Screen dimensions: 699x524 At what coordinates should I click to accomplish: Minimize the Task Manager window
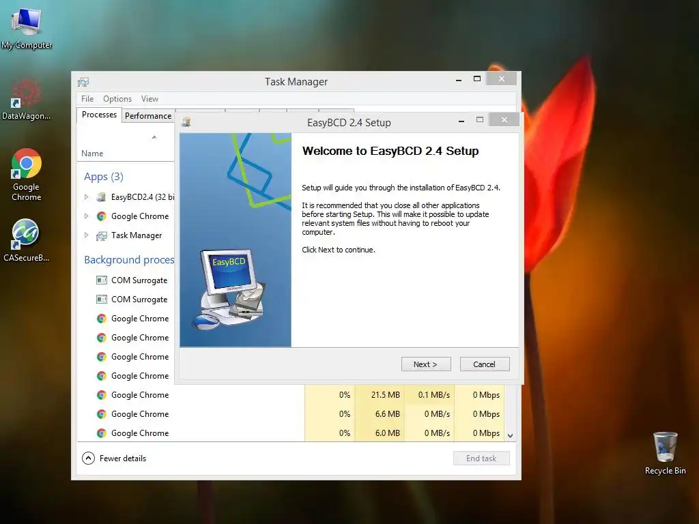click(458, 80)
